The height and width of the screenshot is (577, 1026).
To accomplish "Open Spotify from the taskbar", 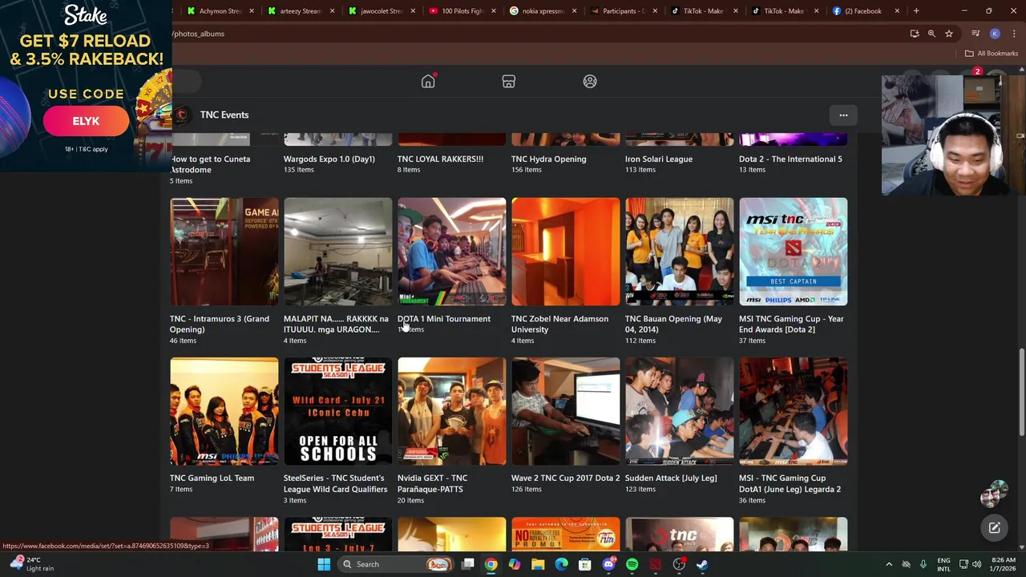I will [632, 564].
